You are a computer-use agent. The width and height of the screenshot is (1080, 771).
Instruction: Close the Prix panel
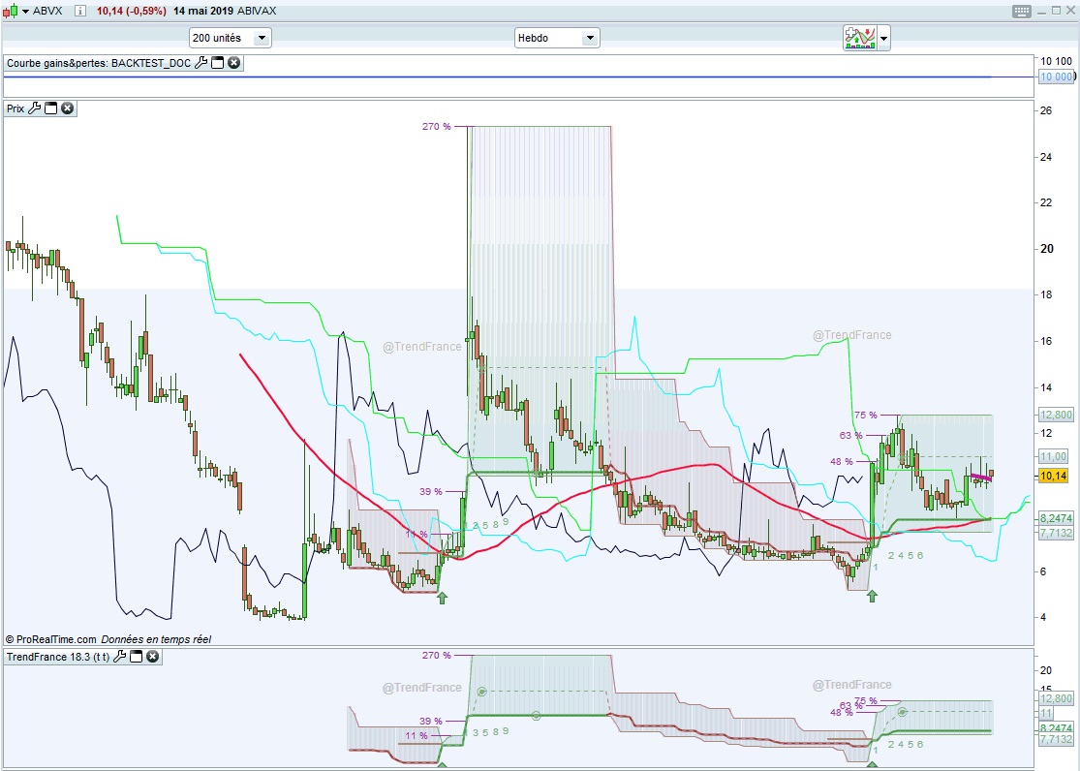coord(68,108)
